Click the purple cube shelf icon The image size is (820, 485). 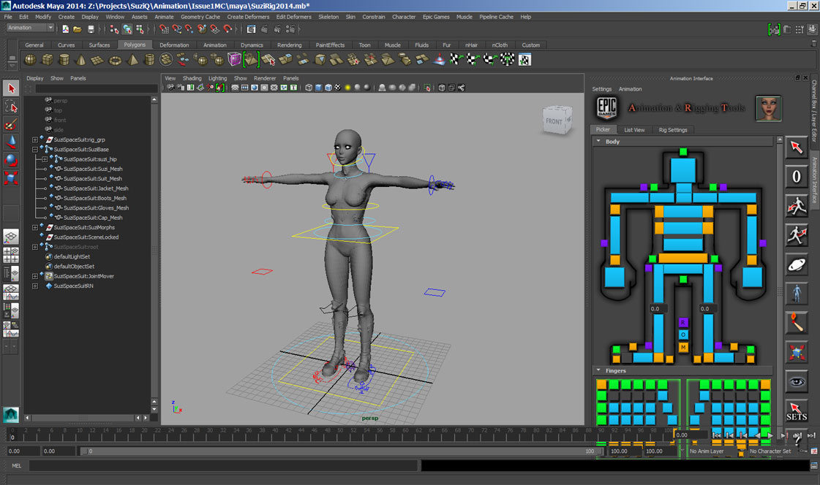coord(234,59)
